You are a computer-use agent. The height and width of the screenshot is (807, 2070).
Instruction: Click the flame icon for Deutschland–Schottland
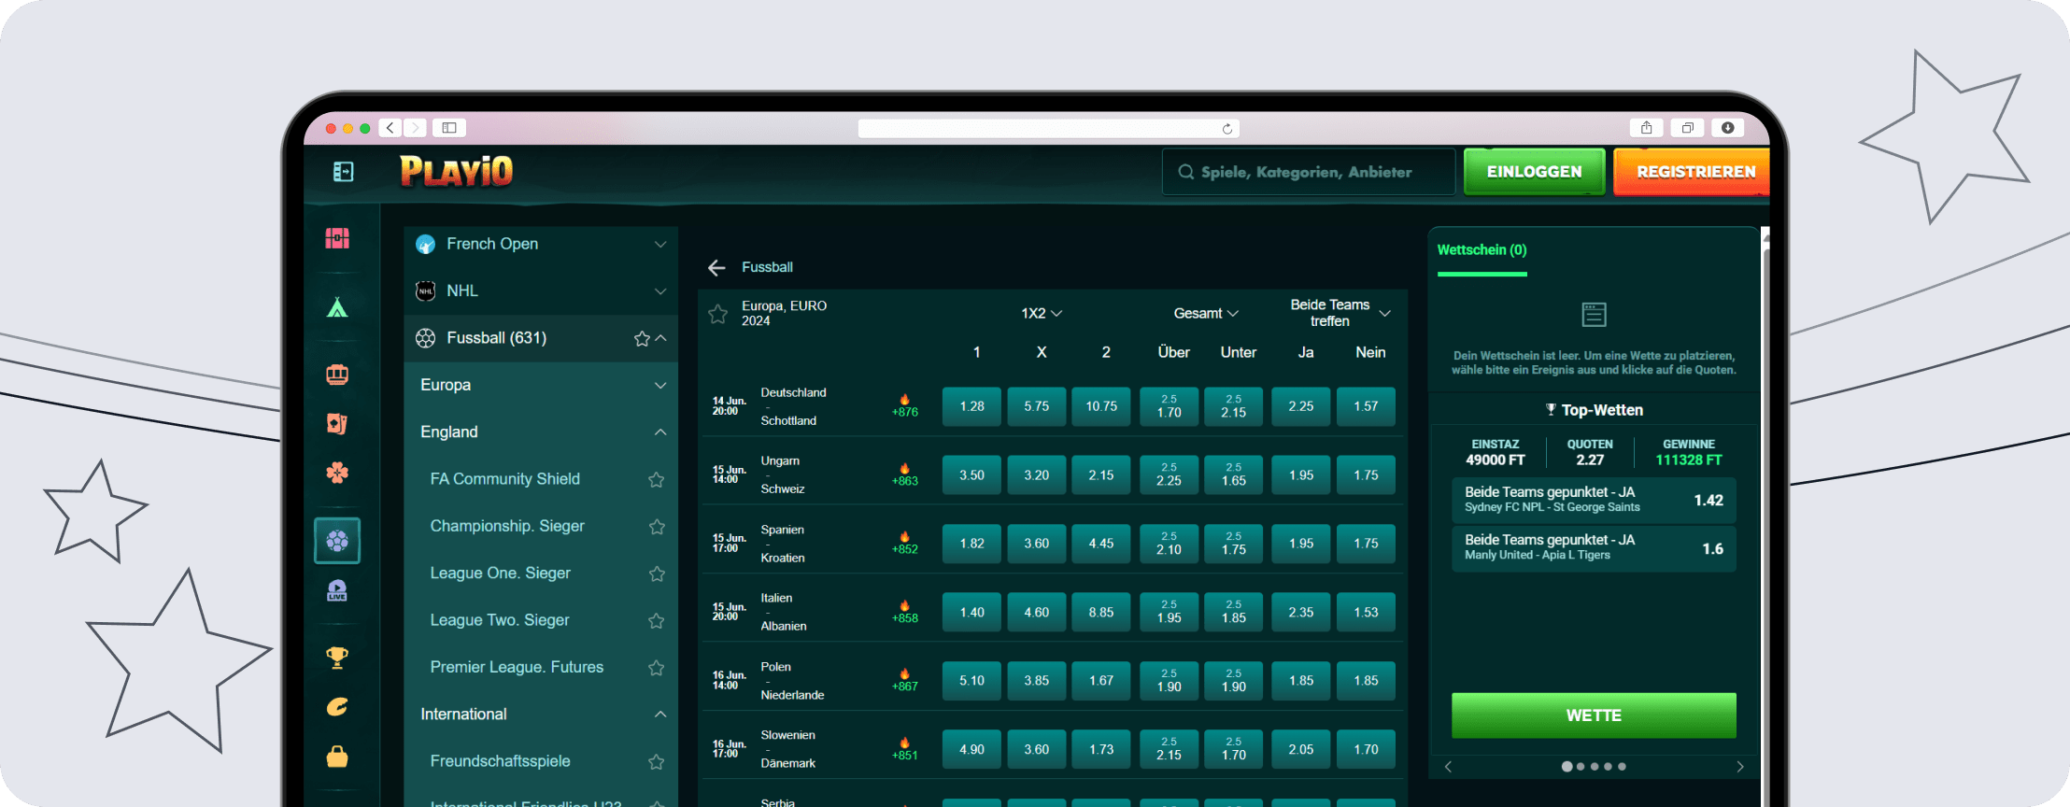click(x=904, y=400)
